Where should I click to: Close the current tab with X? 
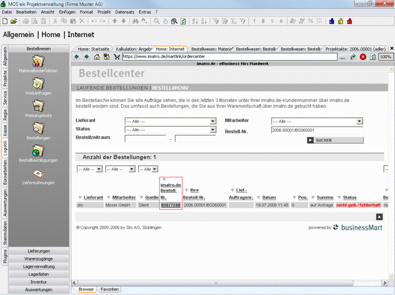(392, 48)
